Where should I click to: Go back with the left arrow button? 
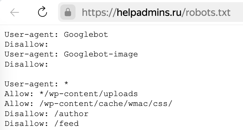pos(14,12)
